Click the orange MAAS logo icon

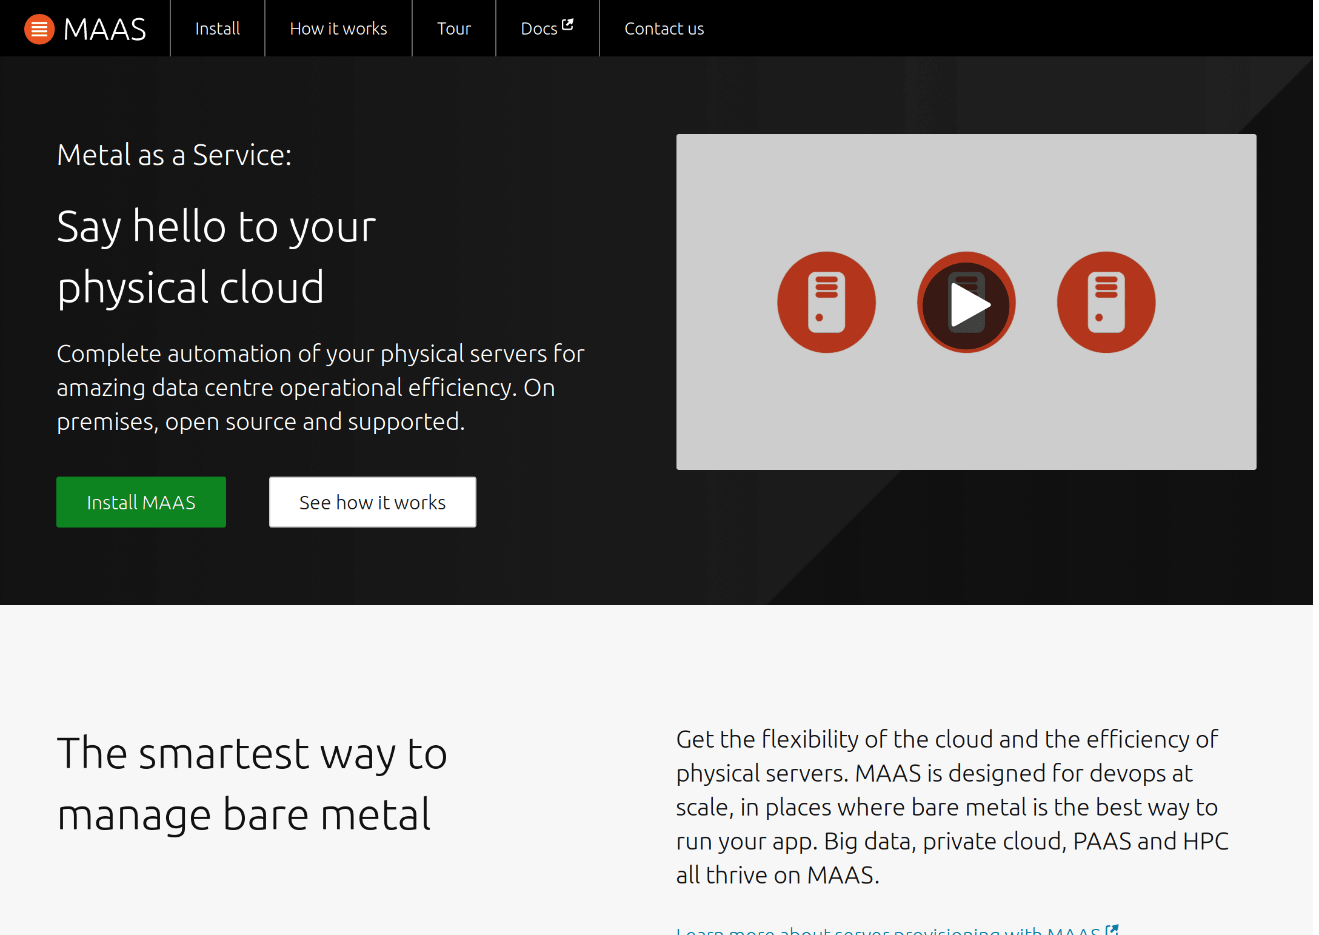point(39,29)
